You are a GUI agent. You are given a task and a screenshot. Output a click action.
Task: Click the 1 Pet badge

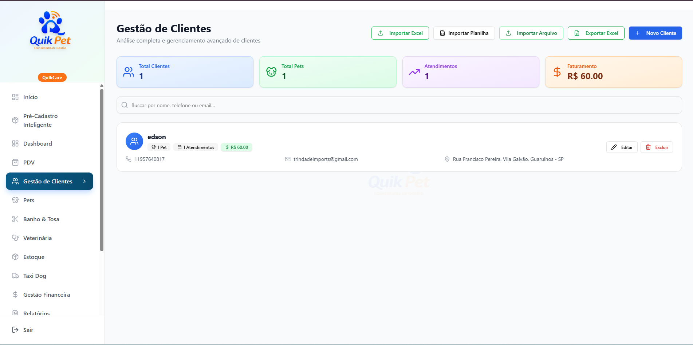tap(159, 147)
